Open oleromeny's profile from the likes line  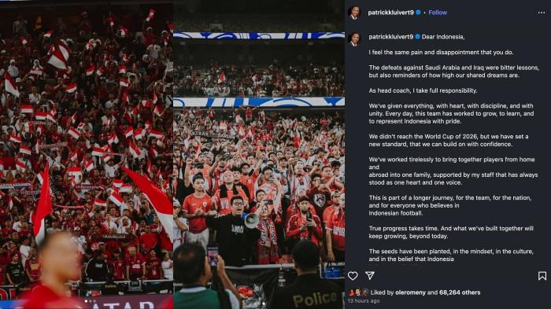(x=410, y=292)
